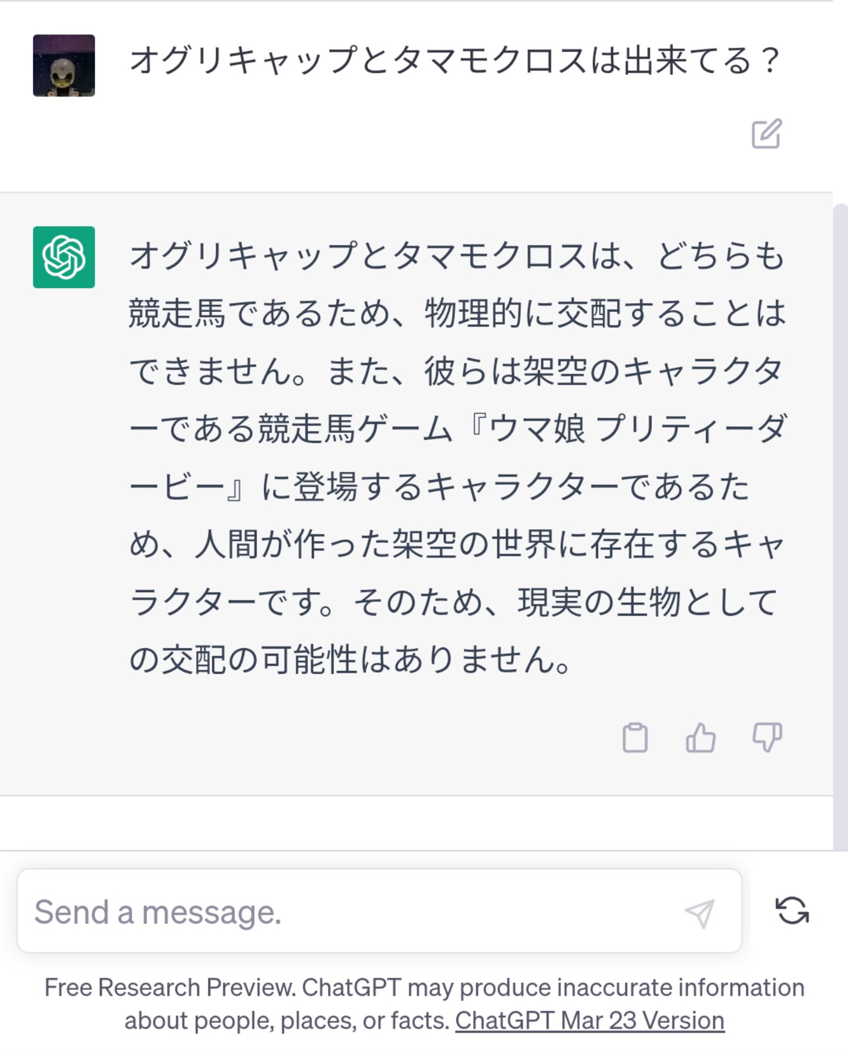Screen dimensions: 848x1051
Task: Focus the "Send a message." input field
Action: [x=352, y=912]
